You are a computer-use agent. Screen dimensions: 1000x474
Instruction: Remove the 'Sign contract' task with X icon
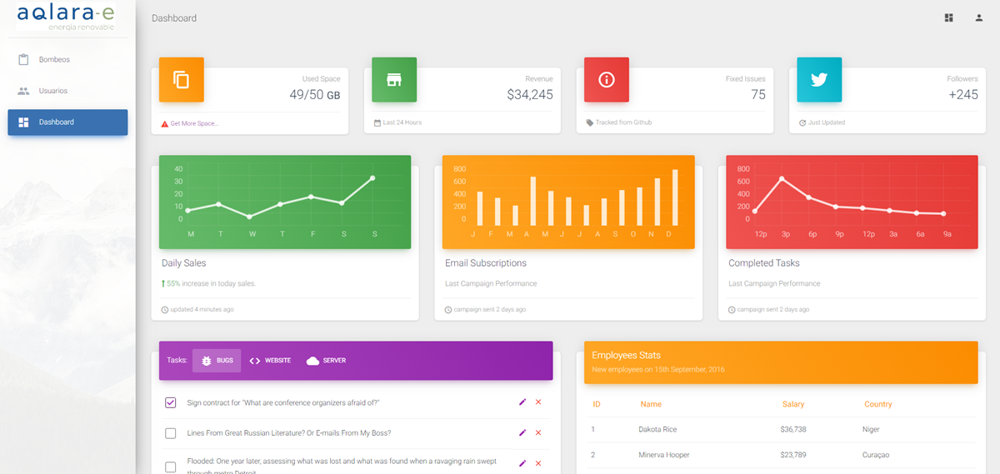tap(538, 402)
